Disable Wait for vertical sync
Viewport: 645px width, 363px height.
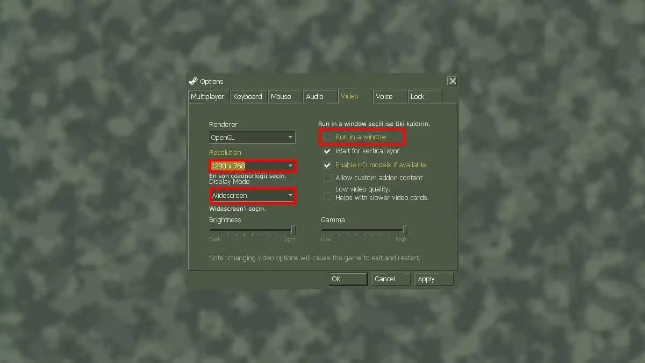327,151
